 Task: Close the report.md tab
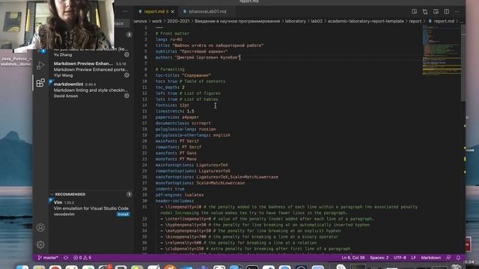(x=173, y=12)
